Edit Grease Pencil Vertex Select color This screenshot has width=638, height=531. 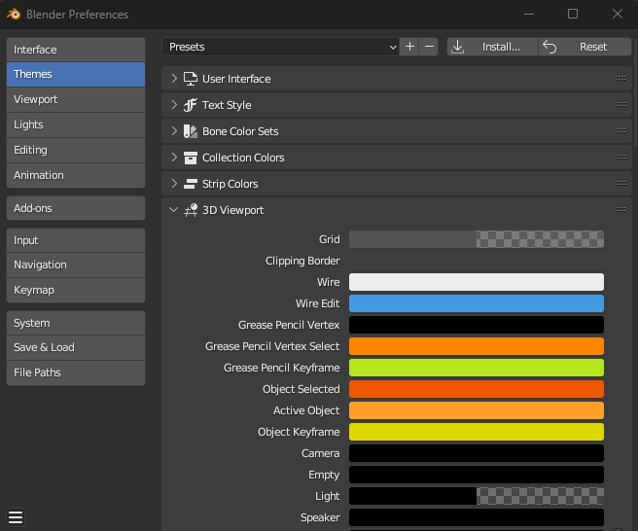click(x=476, y=346)
